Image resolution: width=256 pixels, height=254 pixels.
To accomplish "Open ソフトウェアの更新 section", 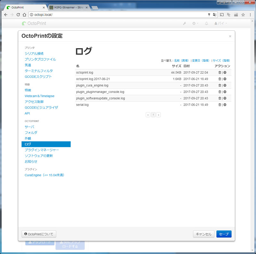I will click(x=39, y=156).
